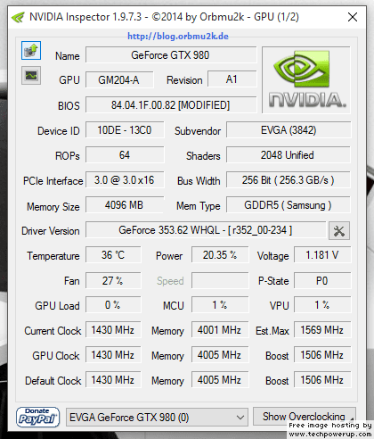Screen dimensions: 374x439
Task: Select Voltage value 1.181 V
Action: point(322,255)
